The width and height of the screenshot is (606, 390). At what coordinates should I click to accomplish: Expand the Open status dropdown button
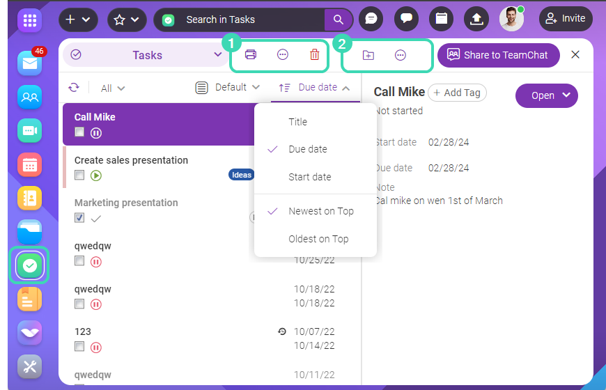(546, 95)
